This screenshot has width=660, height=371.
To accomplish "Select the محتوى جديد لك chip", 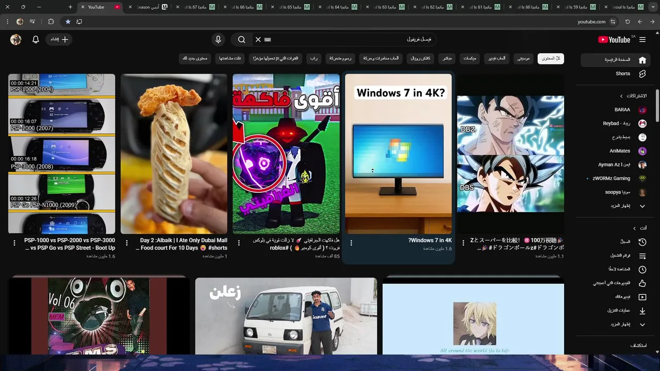I will [x=195, y=59].
